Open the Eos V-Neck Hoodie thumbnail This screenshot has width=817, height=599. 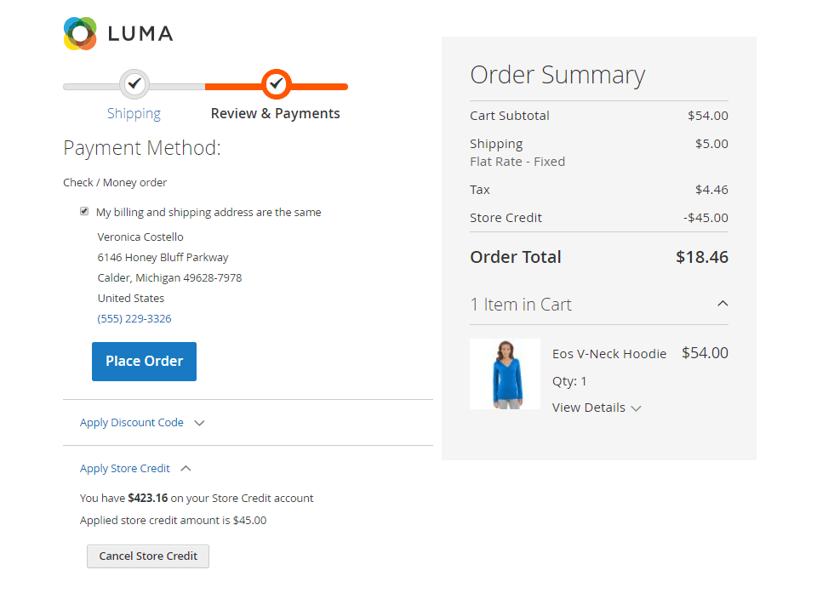tap(505, 374)
